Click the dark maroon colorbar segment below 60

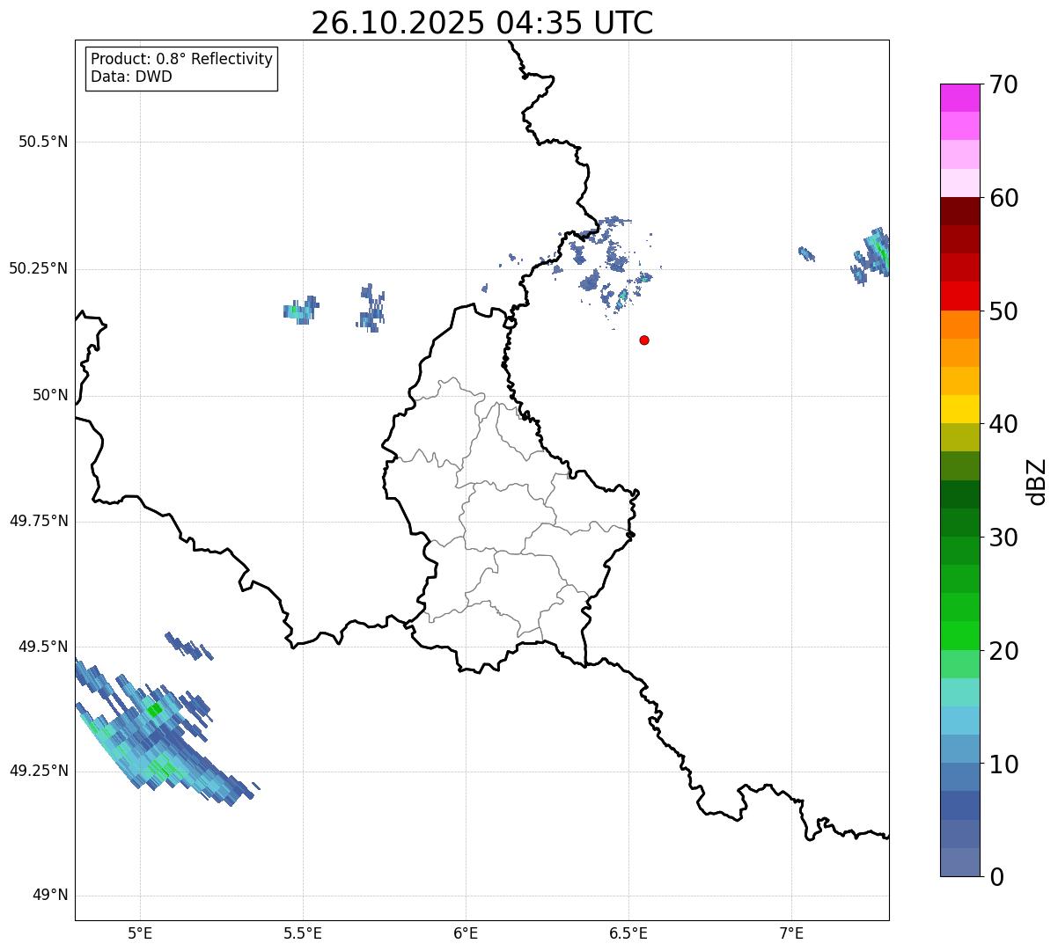tap(959, 211)
